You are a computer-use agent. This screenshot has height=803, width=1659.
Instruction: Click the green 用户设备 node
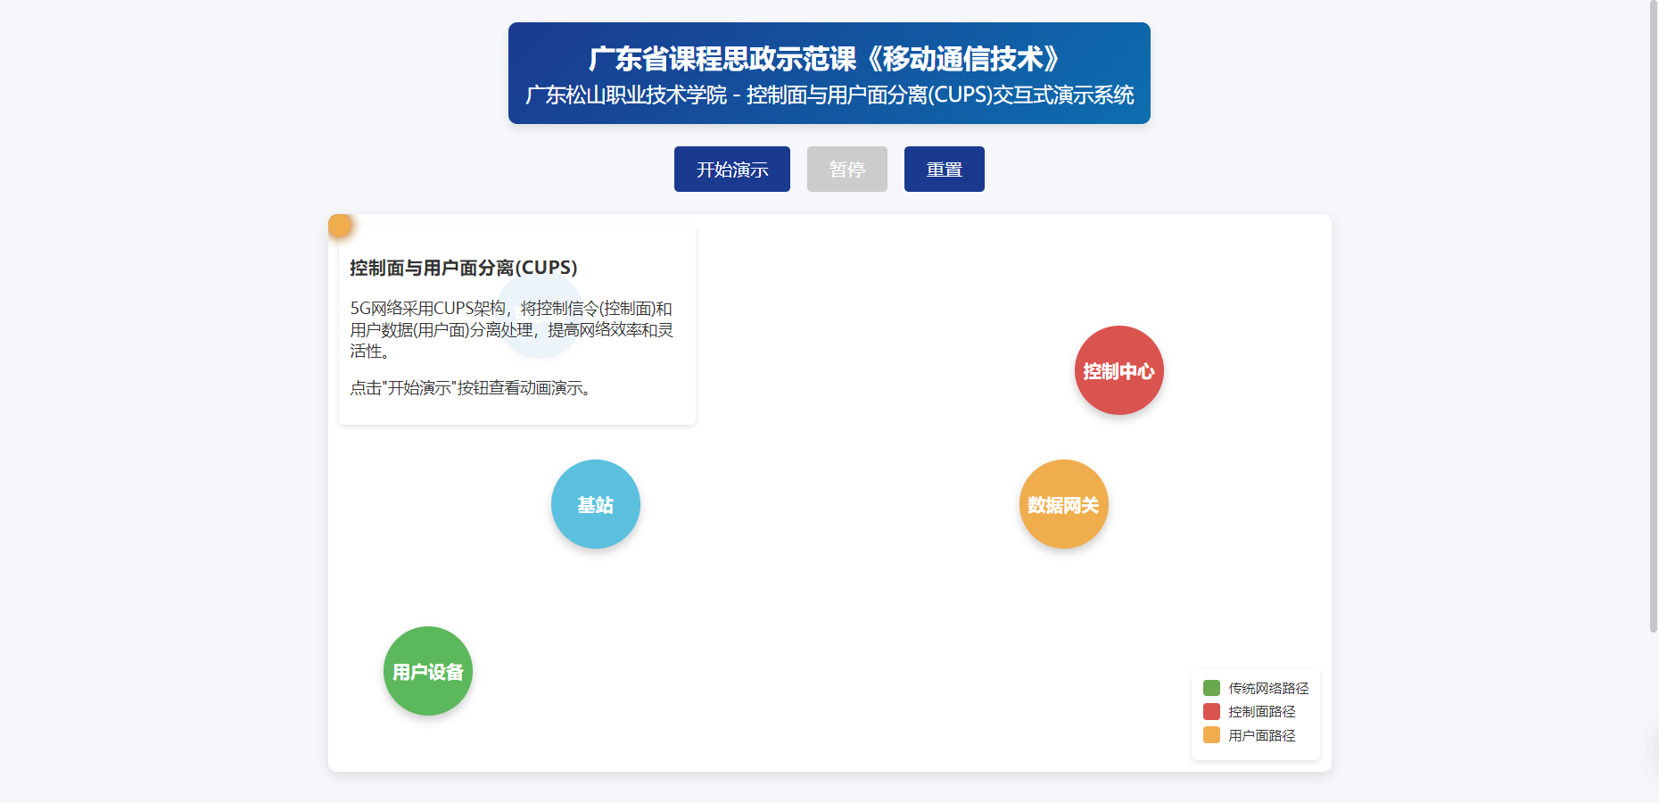tap(428, 671)
